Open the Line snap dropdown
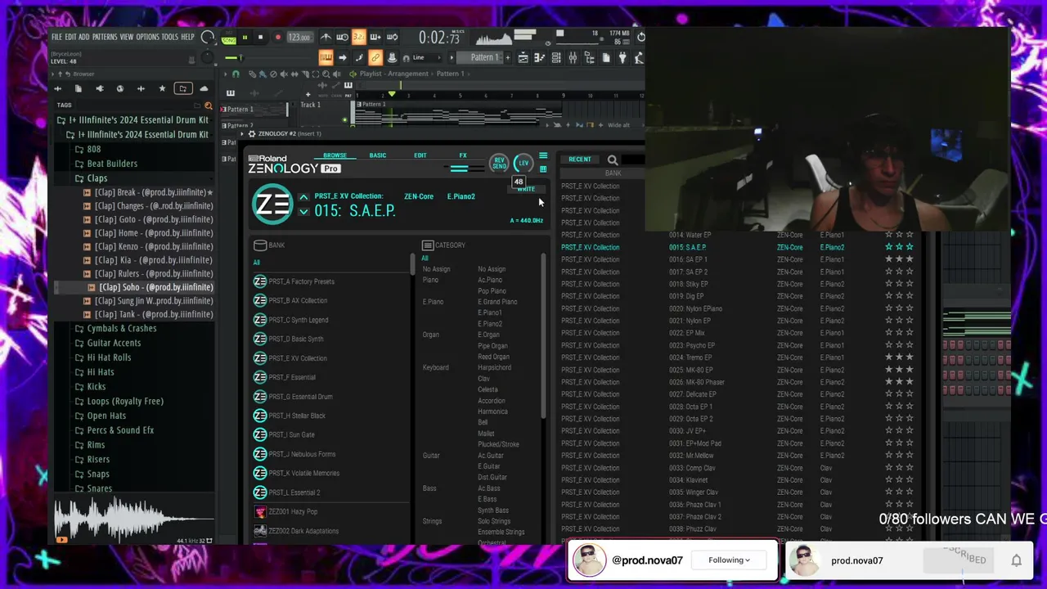The image size is (1047, 589). (429, 57)
